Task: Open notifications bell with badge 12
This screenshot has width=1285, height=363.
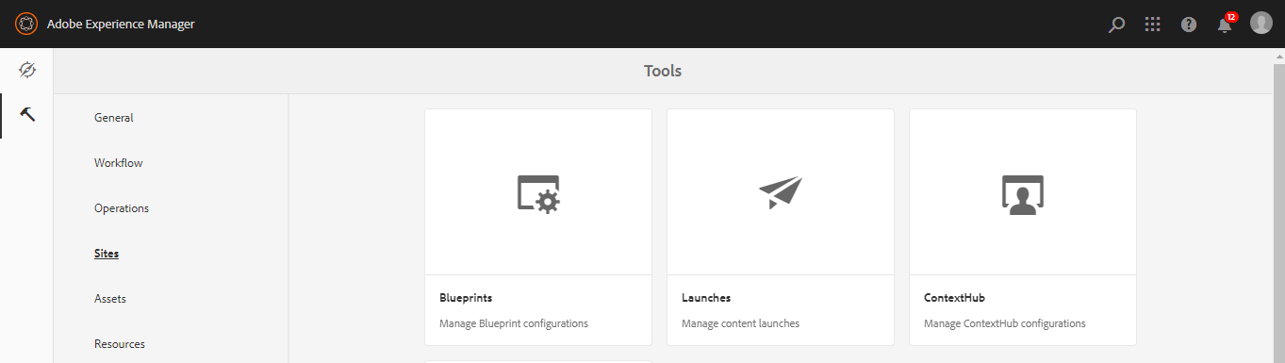Action: pyautogui.click(x=1226, y=24)
